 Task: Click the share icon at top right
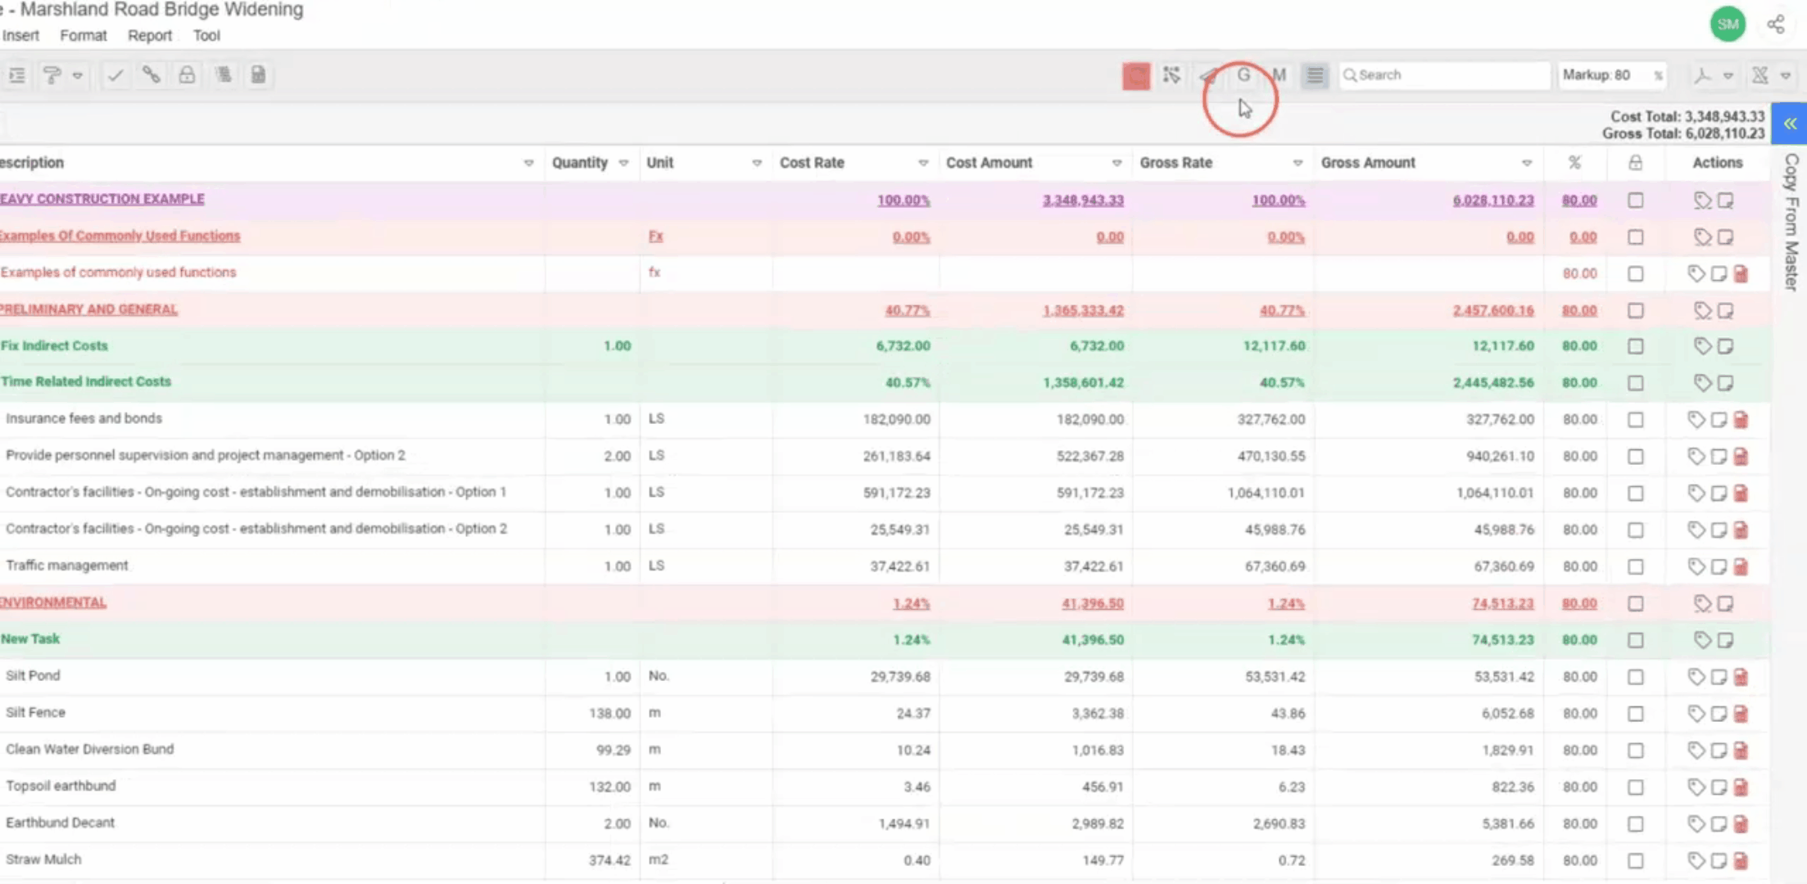point(1775,25)
